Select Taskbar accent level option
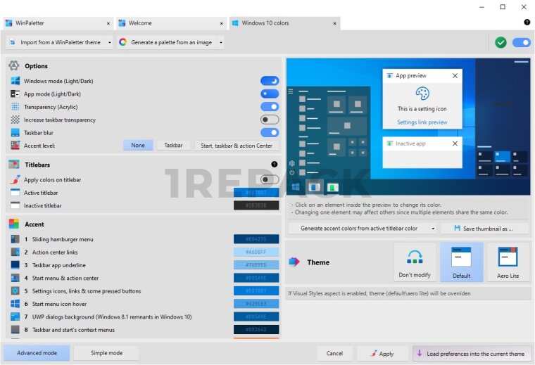535x365 pixels. [173, 146]
